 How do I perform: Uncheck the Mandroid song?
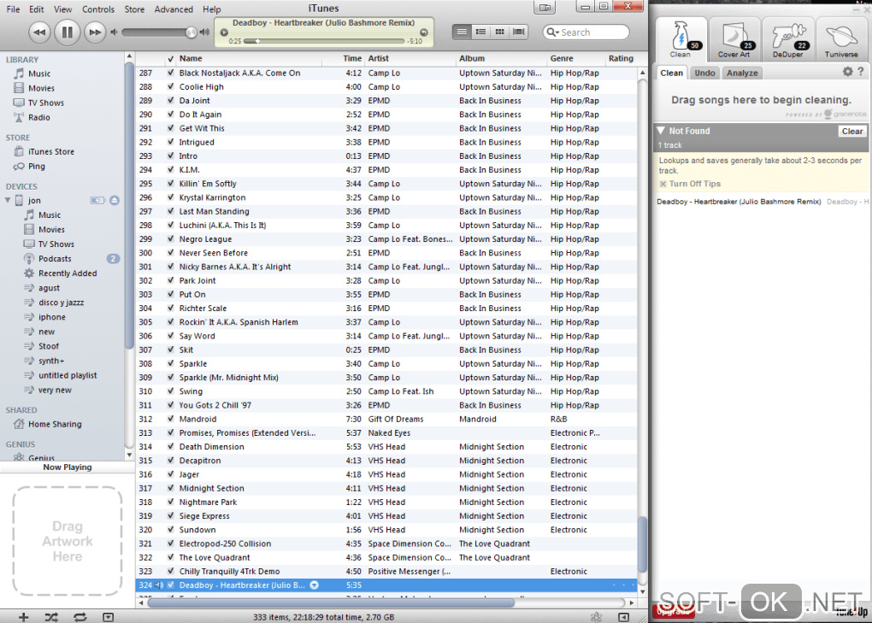tap(171, 419)
